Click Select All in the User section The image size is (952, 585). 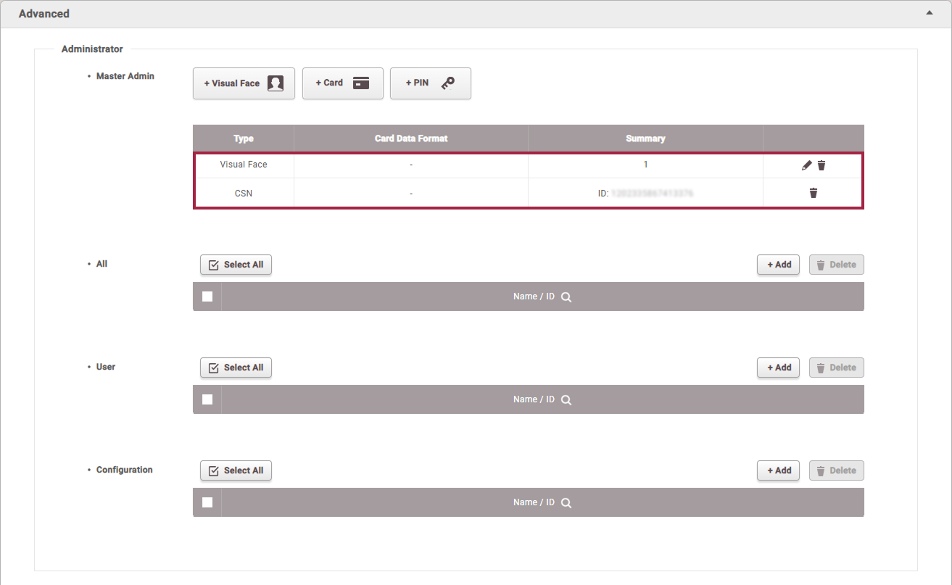[x=236, y=368]
